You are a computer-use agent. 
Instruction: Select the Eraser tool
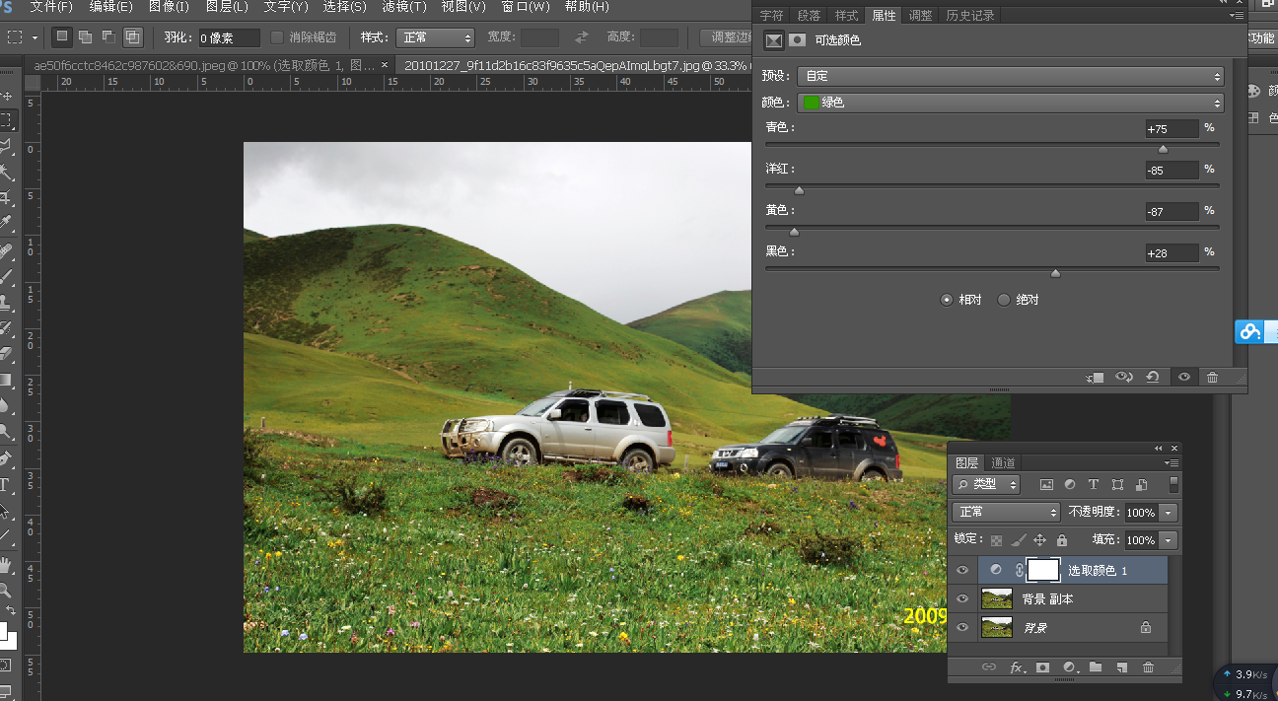point(6,353)
